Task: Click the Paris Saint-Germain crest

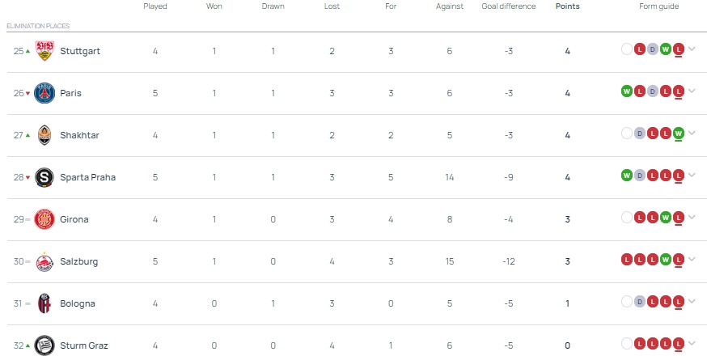Action: coord(44,93)
